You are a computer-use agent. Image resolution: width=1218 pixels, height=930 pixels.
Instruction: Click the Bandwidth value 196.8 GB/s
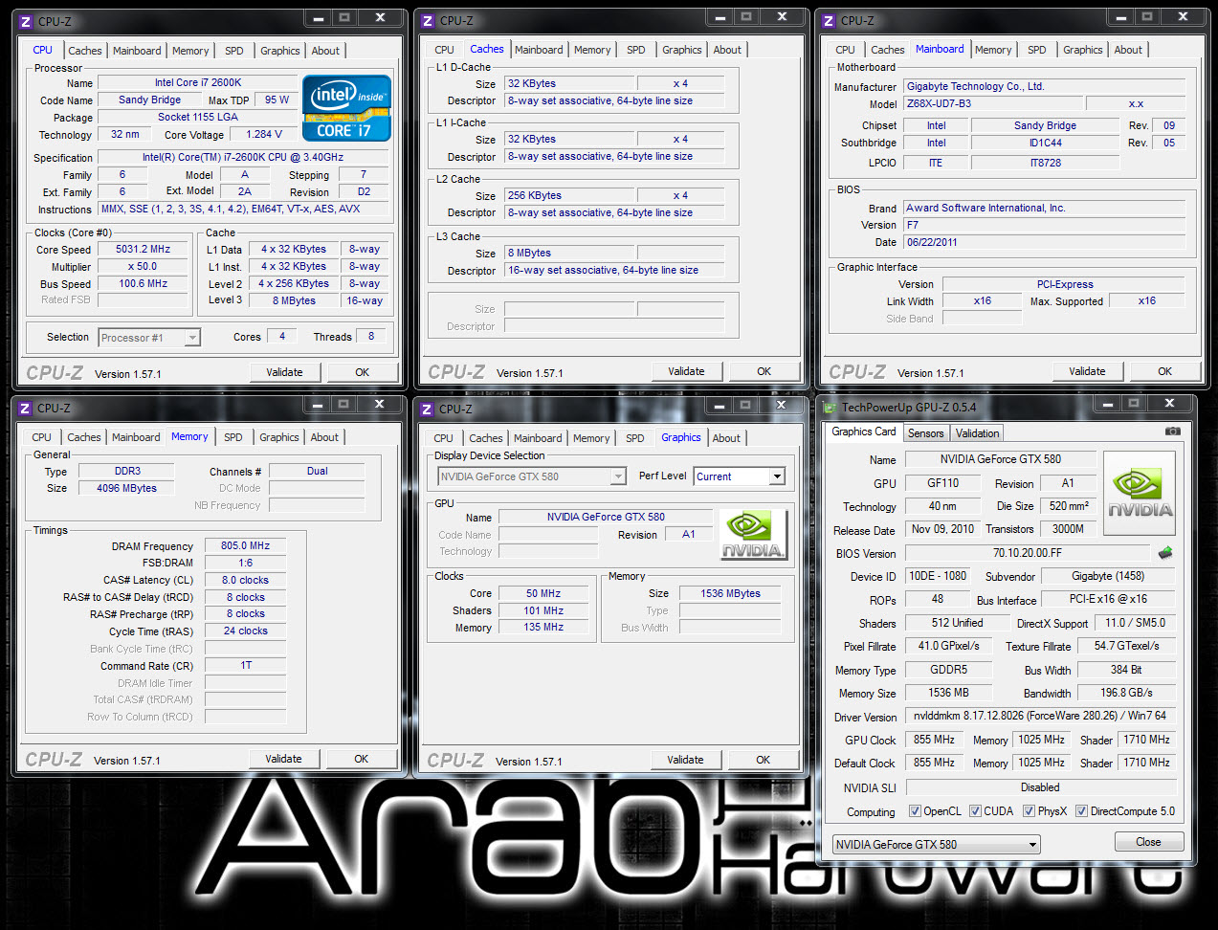pyautogui.click(x=1126, y=693)
